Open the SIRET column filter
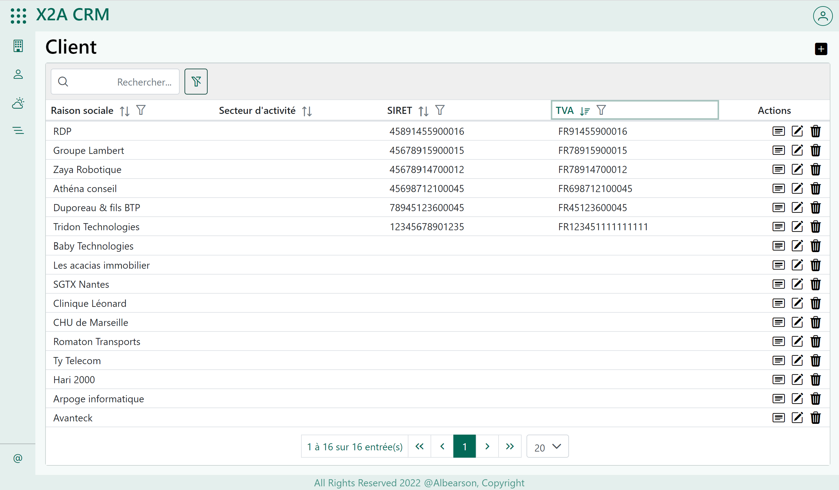Image resolution: width=839 pixels, height=490 pixels. (440, 110)
